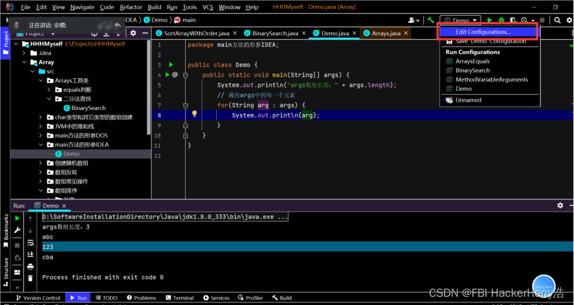The image size is (574, 305).
Task: Rerun Demo from the Run panel play icon
Action: pyautogui.click(x=17, y=219)
